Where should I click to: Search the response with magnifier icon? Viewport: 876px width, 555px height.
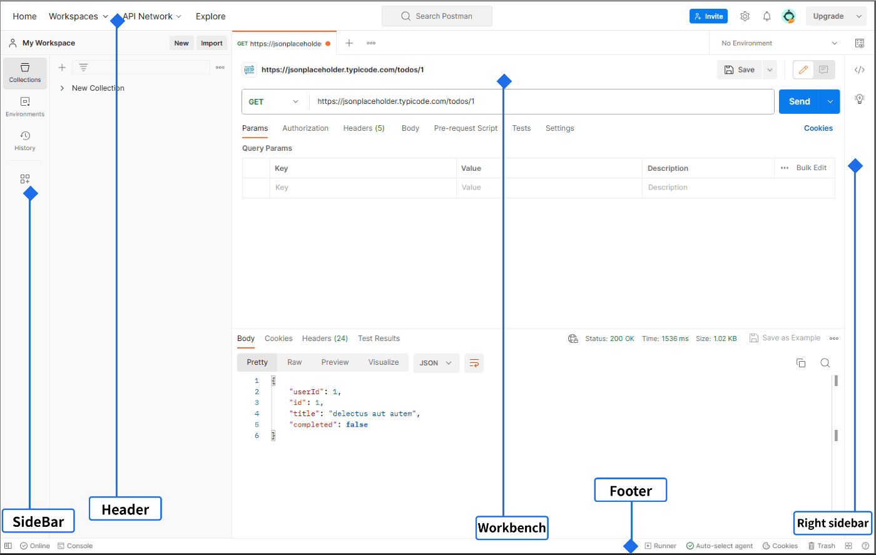click(x=825, y=363)
